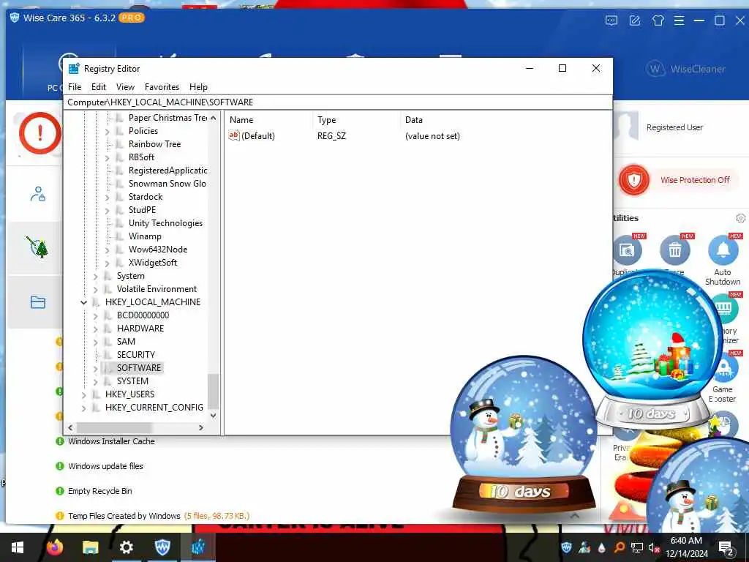Screen dimensions: 749x562
Task: Click the Wise Protection Off shield
Action: pyautogui.click(x=634, y=180)
